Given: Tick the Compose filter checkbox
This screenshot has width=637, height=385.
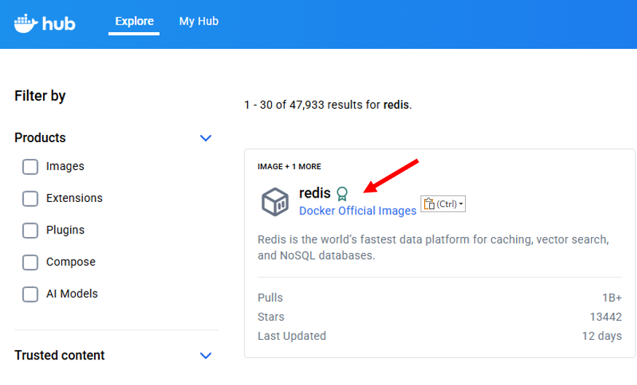Looking at the screenshot, I should pyautogui.click(x=30, y=262).
